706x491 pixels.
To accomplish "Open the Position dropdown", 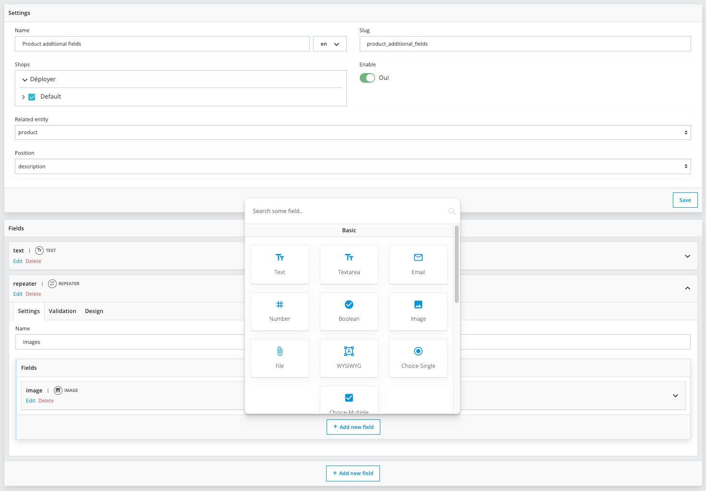I will tap(353, 166).
